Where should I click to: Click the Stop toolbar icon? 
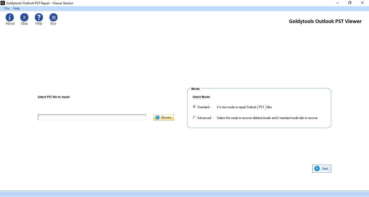(x=24, y=18)
